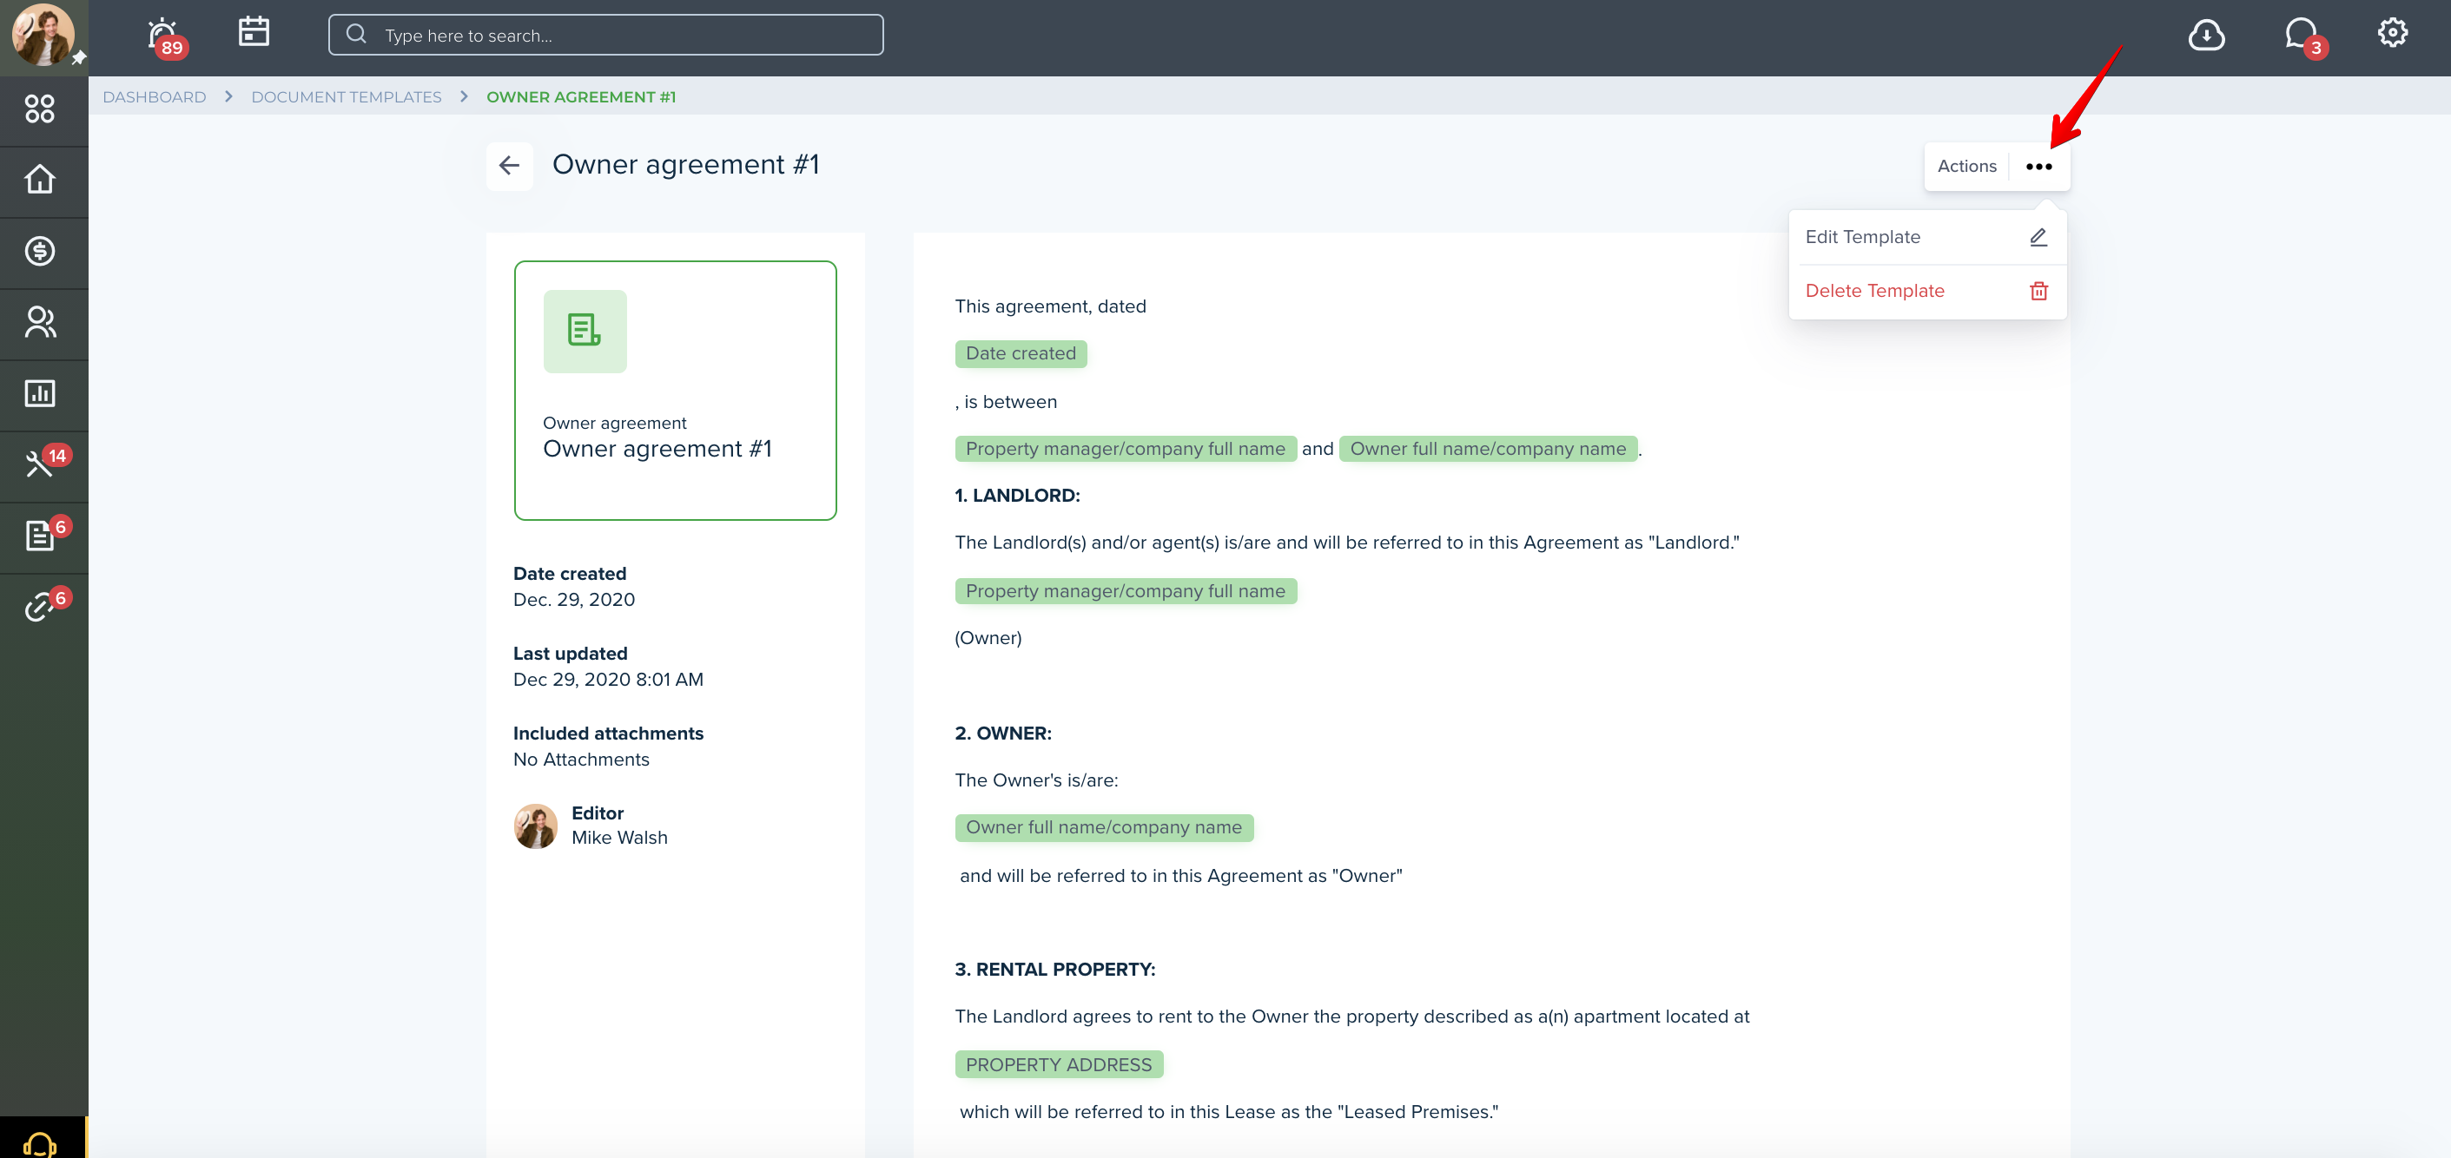Viewport: 2451px width, 1158px height.
Task: Click the OWNER AGREEMENT #1 breadcrumb
Action: pos(581,97)
